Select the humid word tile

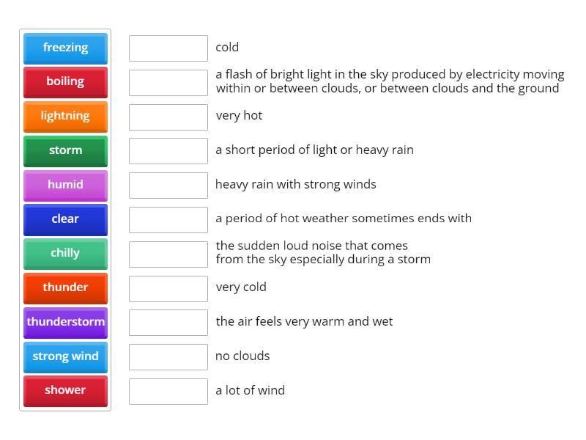coord(65,185)
